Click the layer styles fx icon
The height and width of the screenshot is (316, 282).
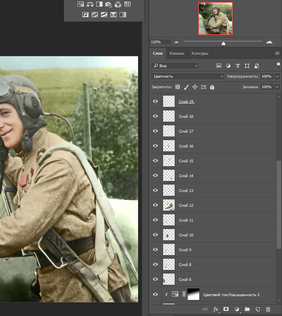(x=216, y=309)
